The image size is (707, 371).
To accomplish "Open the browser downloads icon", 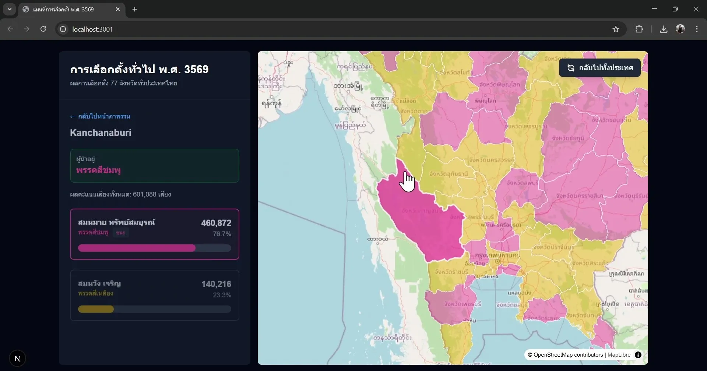I will point(664,29).
